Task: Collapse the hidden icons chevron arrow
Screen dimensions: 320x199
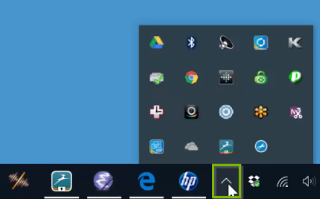Action: point(226,181)
